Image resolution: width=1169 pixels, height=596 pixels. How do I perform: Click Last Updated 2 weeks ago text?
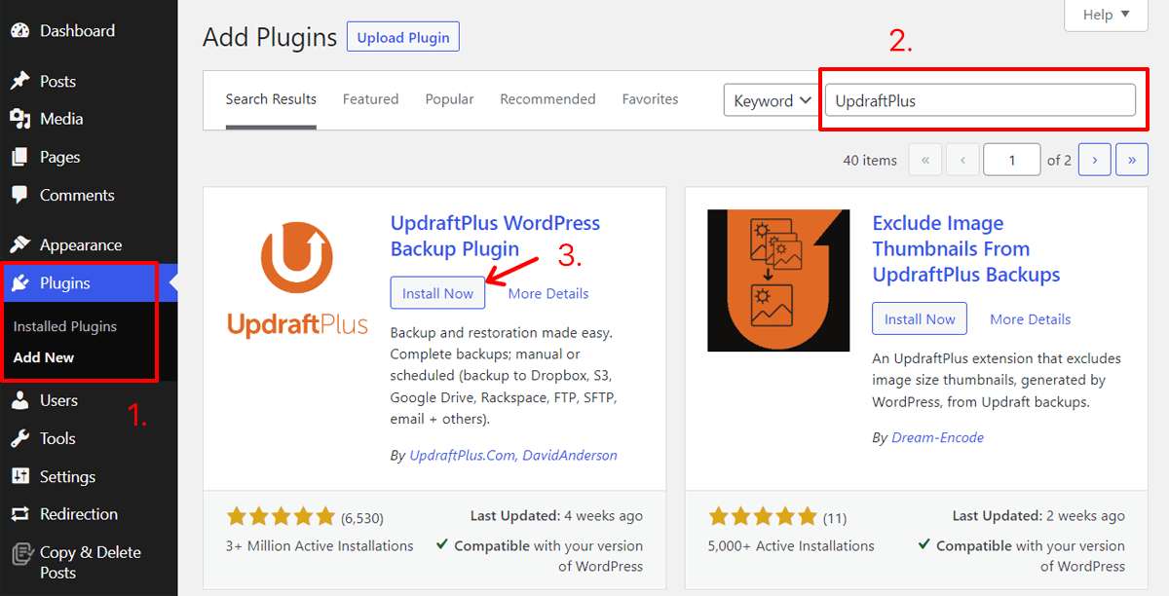(1038, 516)
